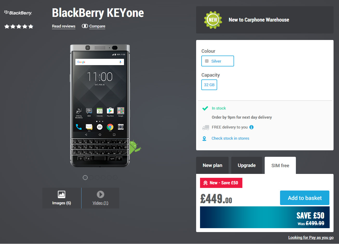Select the second carousel dot indicator
The image size is (339, 244).
point(91,178)
